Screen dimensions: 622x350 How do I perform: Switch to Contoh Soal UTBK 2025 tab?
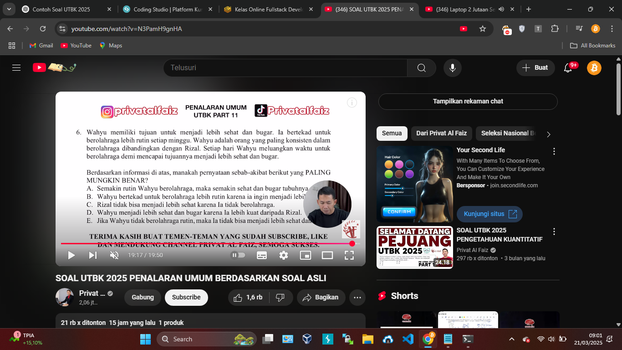(66, 9)
